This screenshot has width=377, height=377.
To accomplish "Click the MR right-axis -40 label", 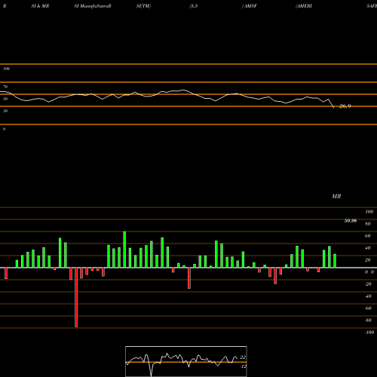I will click(368, 296).
